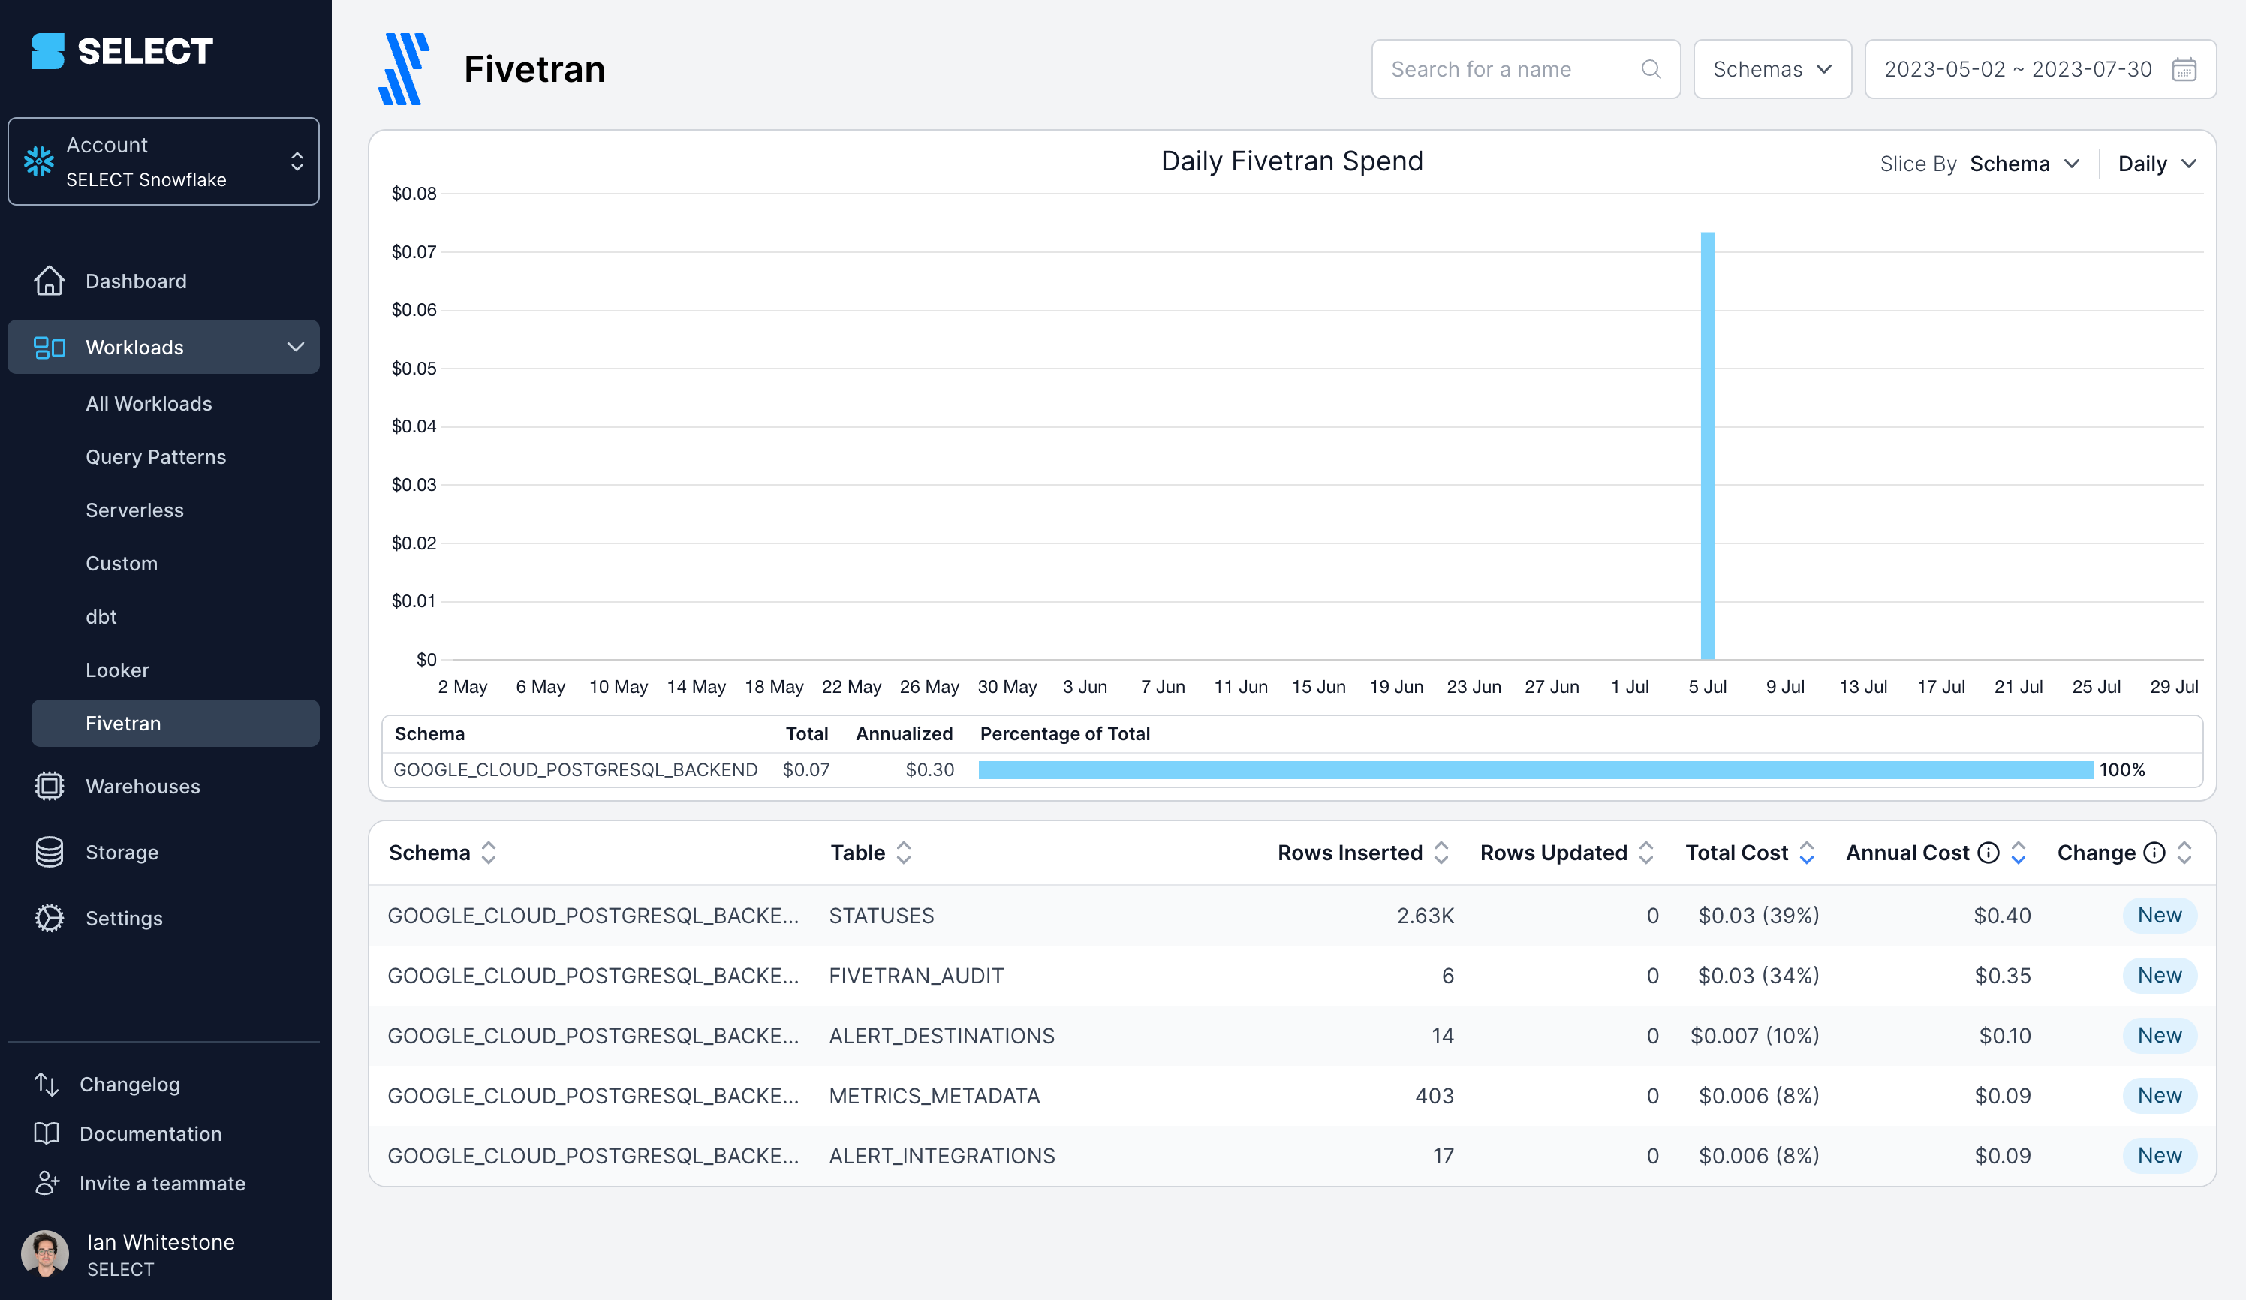Open Custom workloads
This screenshot has height=1300, width=2246.
[121, 564]
